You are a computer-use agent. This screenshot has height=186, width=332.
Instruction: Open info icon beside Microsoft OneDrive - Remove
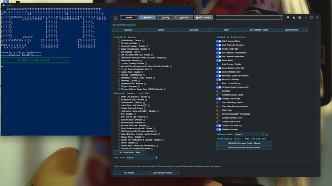pyautogui.click(x=148, y=126)
